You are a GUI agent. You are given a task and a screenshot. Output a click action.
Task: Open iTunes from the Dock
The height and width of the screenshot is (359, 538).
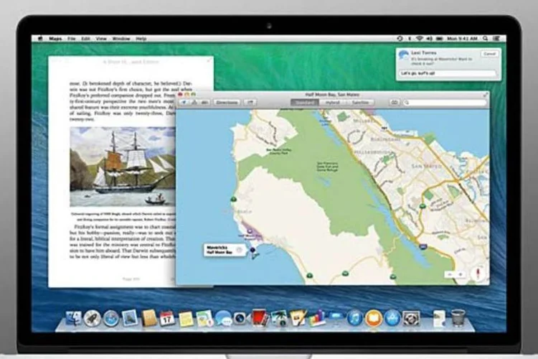tap(355, 318)
